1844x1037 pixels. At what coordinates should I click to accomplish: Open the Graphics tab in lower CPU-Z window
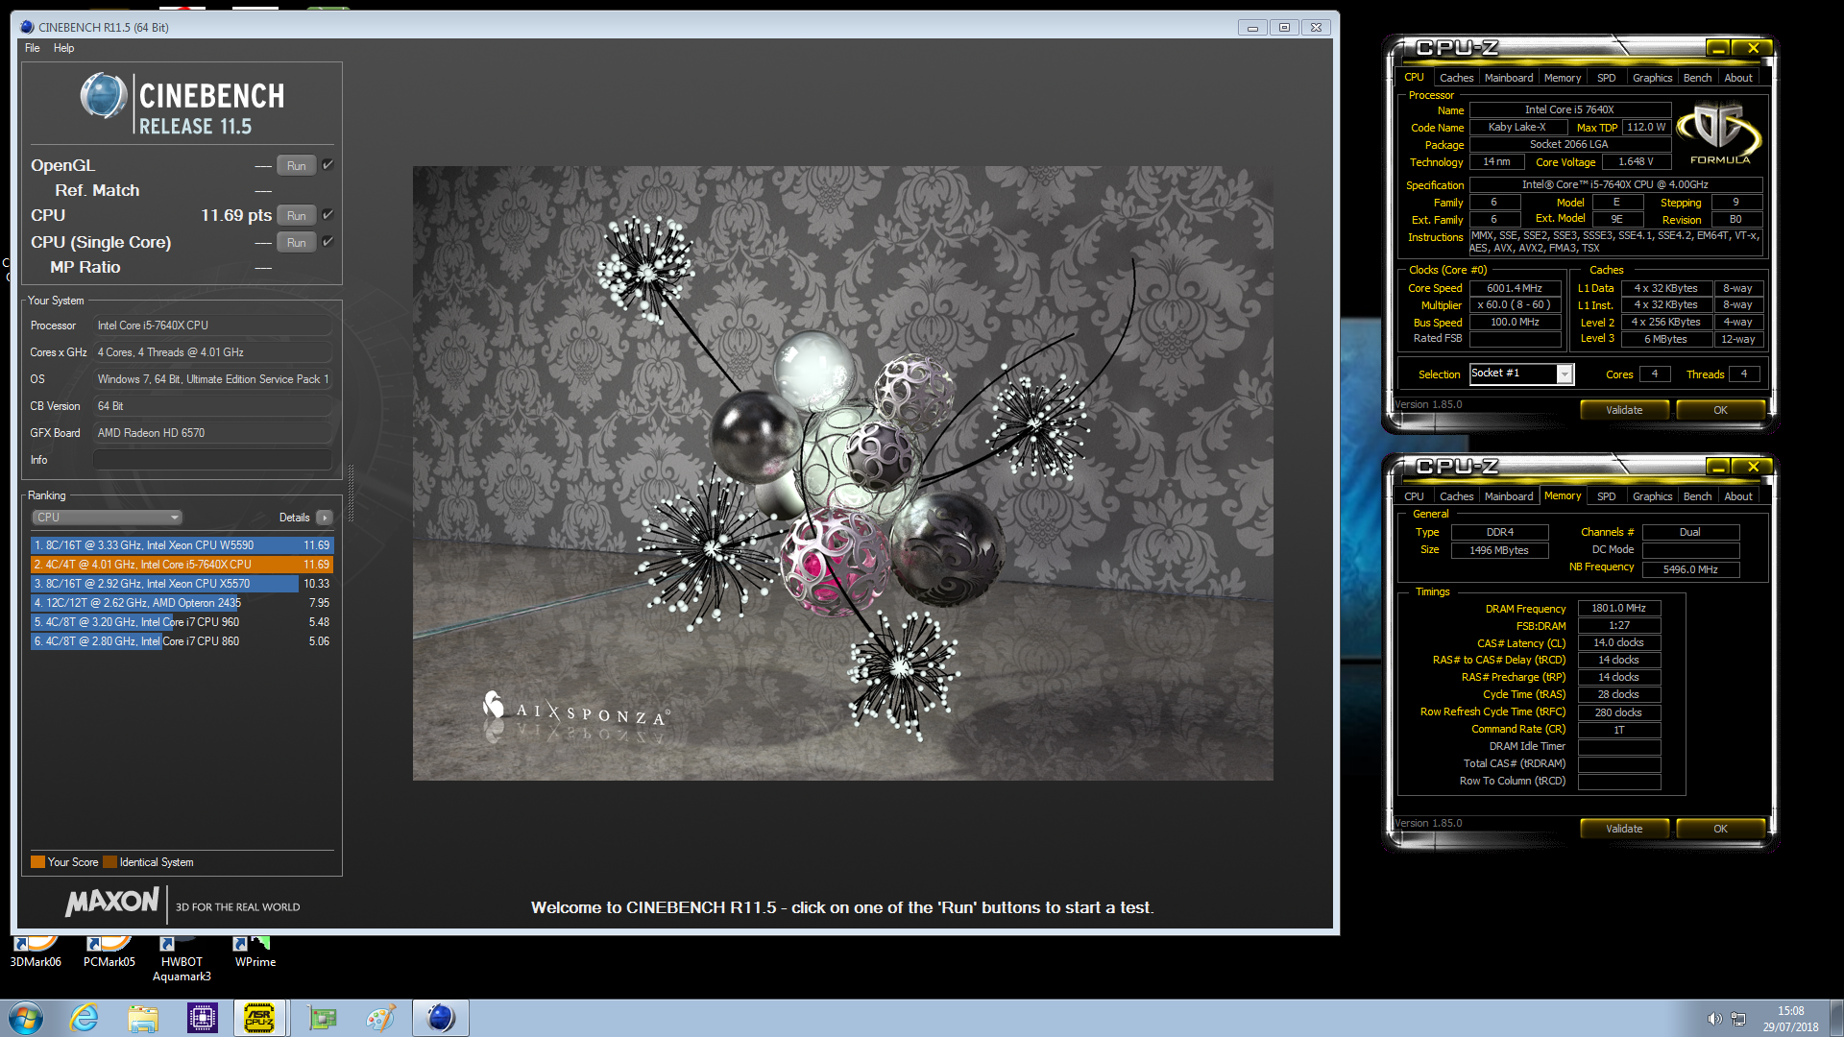tap(1652, 496)
